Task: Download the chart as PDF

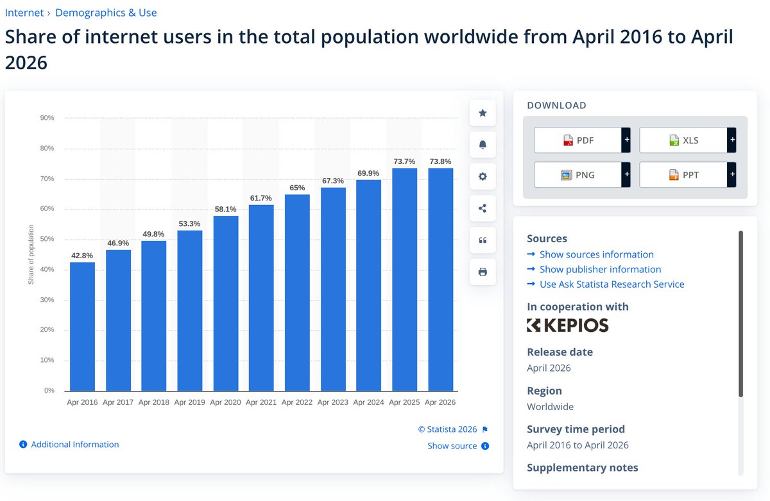Action: coord(577,140)
